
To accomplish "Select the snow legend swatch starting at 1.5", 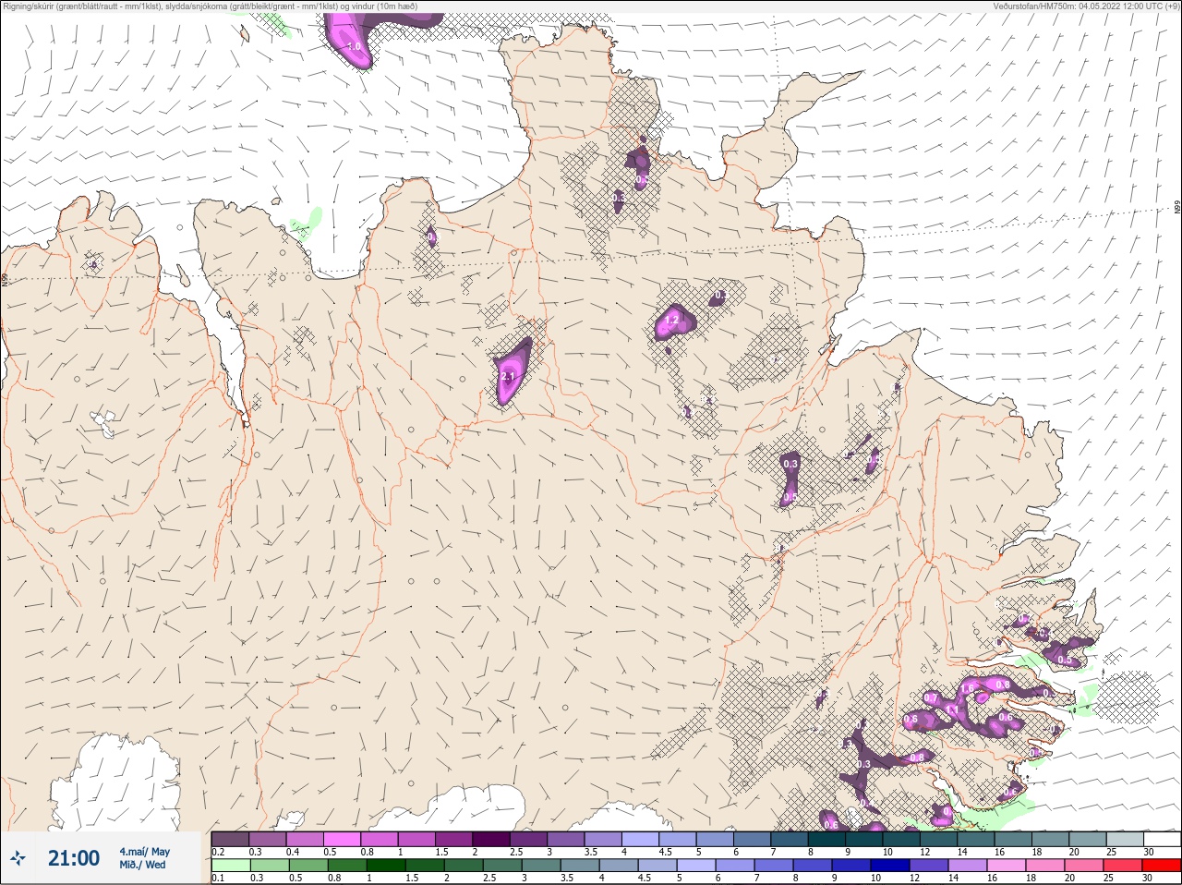I will point(453,839).
